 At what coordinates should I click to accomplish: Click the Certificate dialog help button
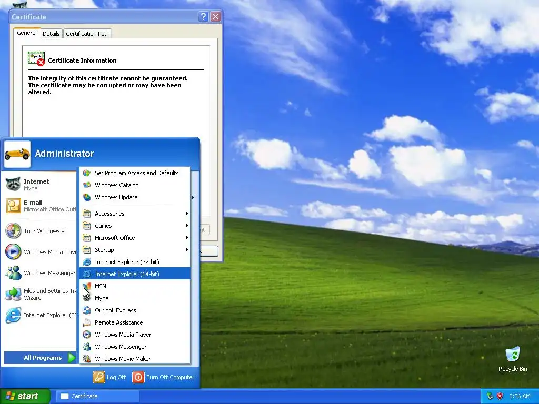pyautogui.click(x=203, y=16)
